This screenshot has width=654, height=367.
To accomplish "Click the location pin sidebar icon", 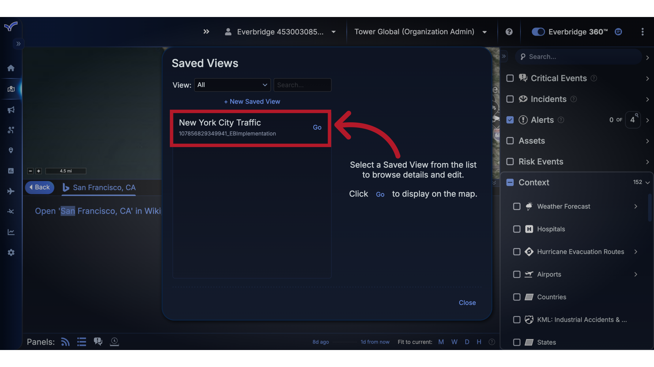I will point(11,150).
